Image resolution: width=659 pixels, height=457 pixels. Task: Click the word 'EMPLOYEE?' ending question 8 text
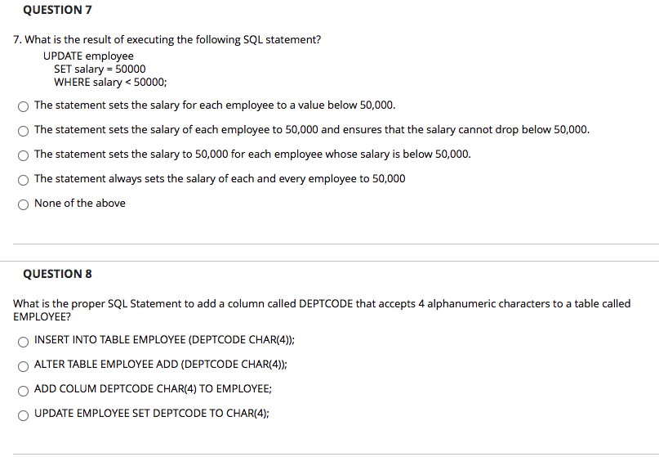(42, 316)
